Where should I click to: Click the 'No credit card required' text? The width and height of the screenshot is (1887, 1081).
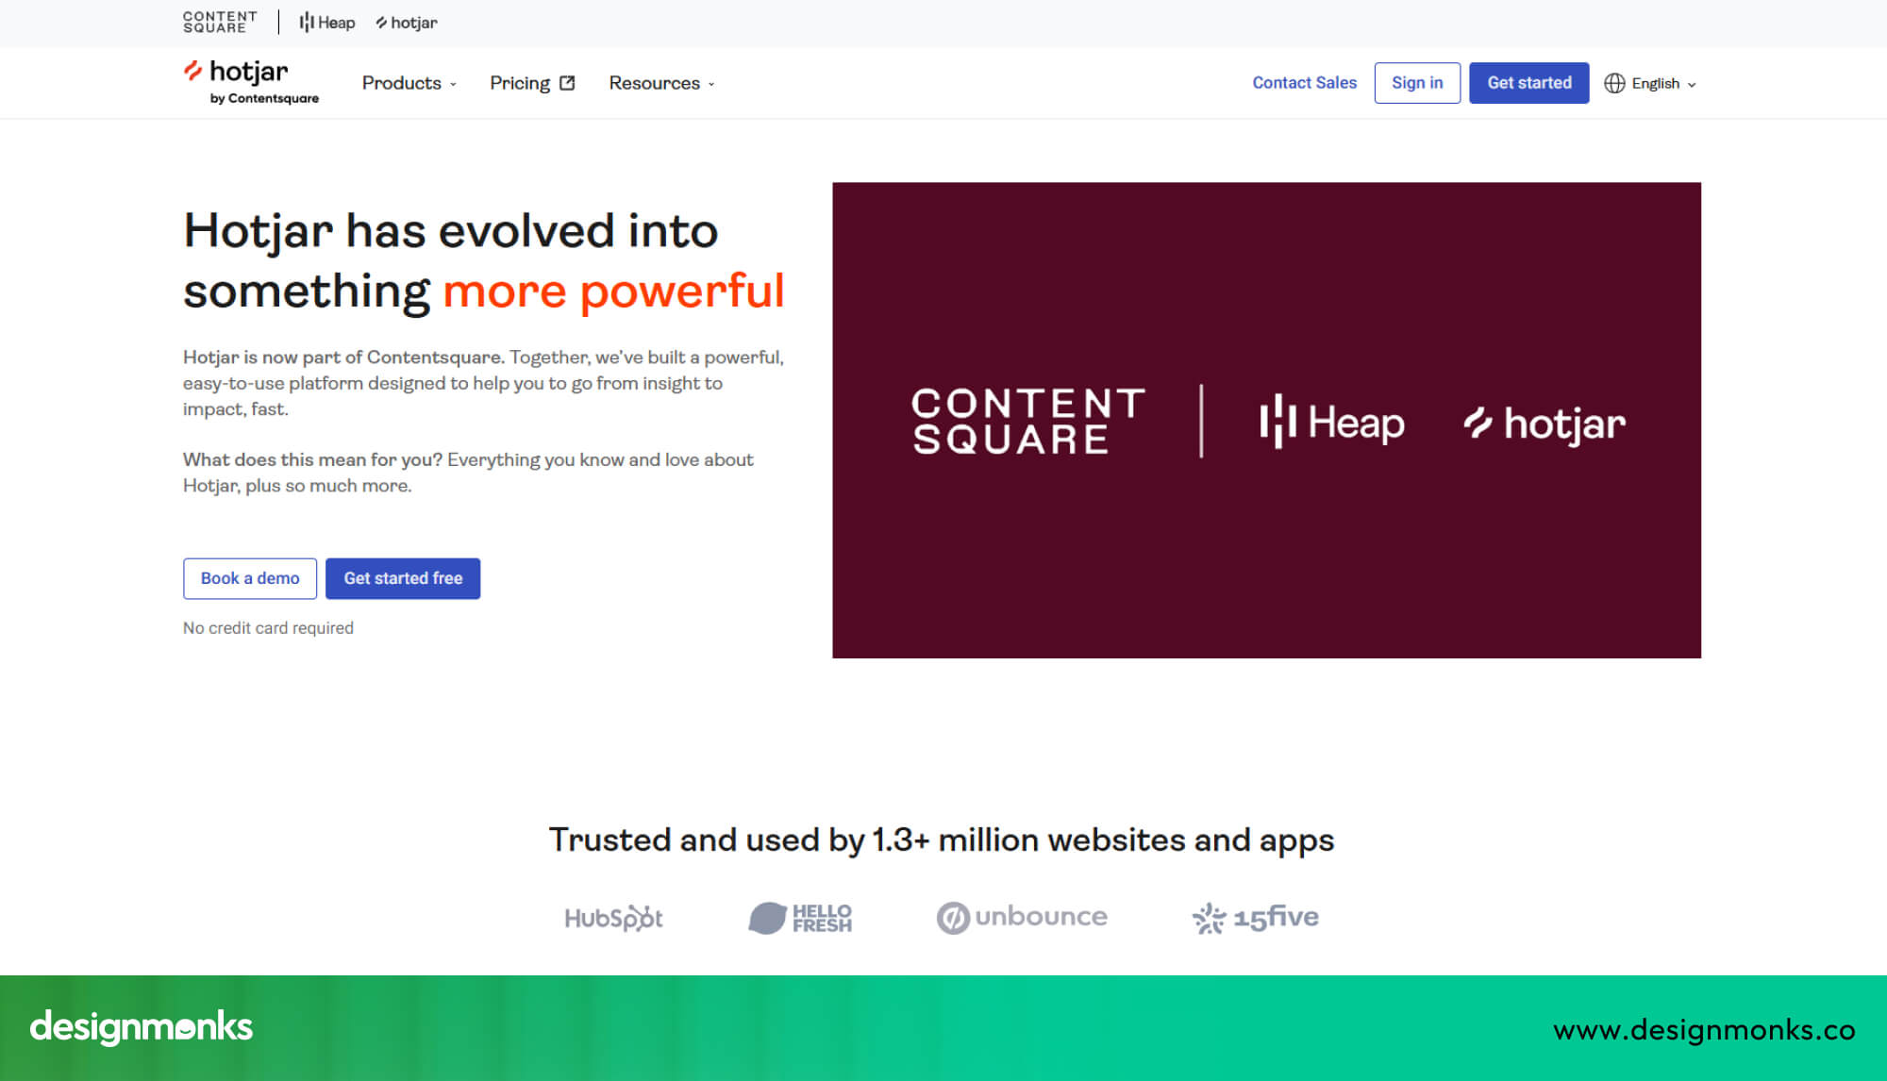pyautogui.click(x=268, y=628)
